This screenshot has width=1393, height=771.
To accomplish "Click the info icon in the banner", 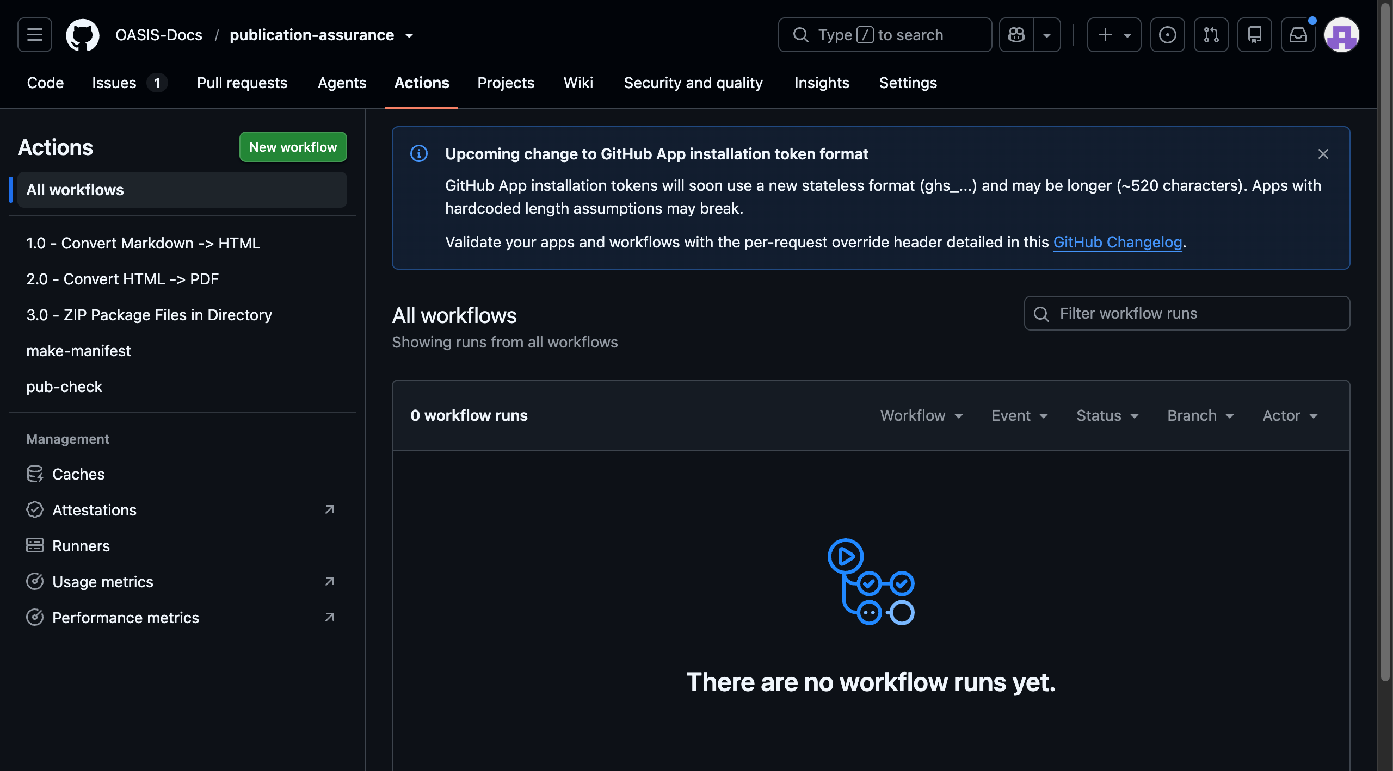I will tap(419, 153).
